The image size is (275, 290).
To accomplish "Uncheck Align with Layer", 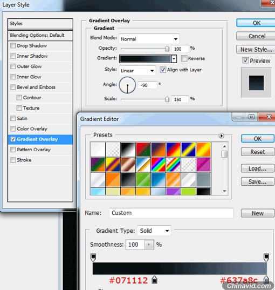I will click(x=163, y=70).
